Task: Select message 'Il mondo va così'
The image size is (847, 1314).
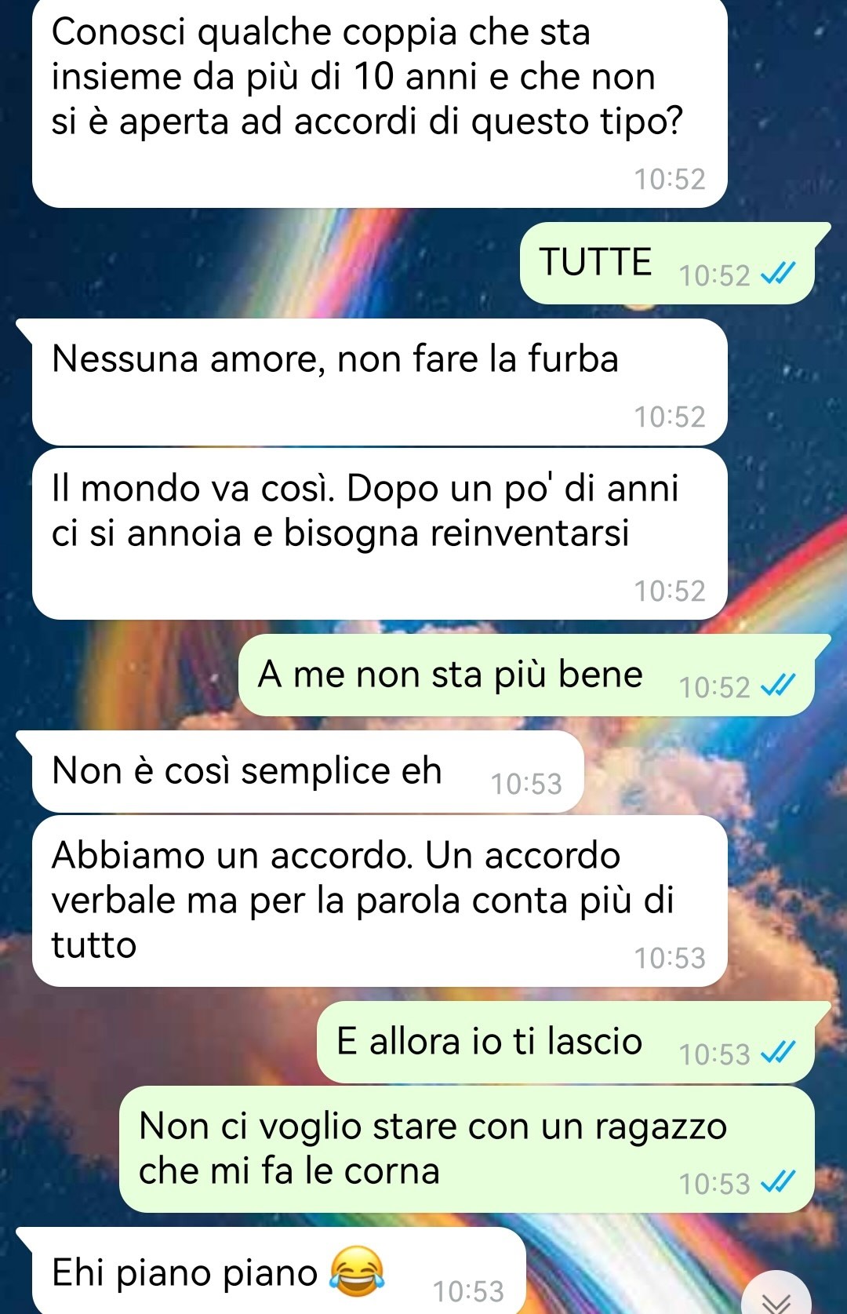Action: pyautogui.click(x=380, y=533)
